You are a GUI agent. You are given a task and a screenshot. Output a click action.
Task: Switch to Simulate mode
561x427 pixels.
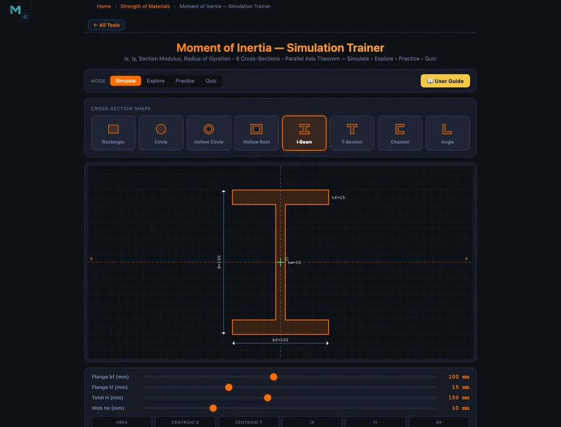[125, 81]
